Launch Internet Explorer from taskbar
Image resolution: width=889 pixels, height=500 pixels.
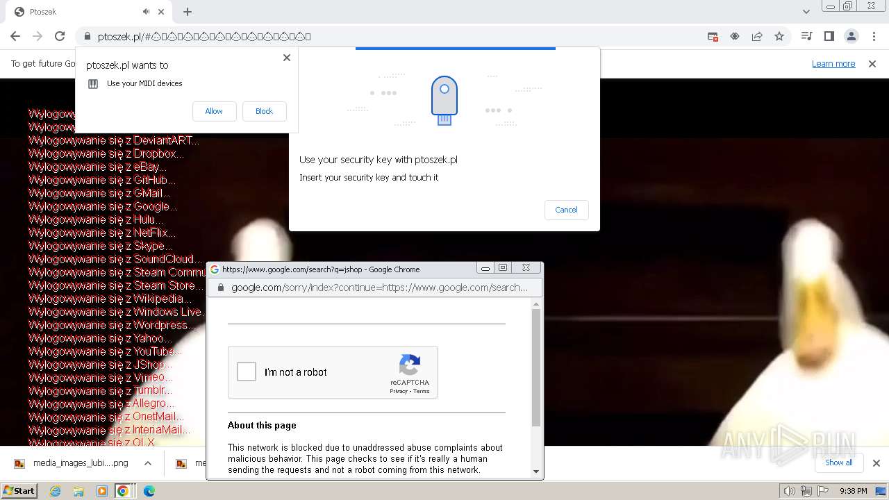coord(55,491)
